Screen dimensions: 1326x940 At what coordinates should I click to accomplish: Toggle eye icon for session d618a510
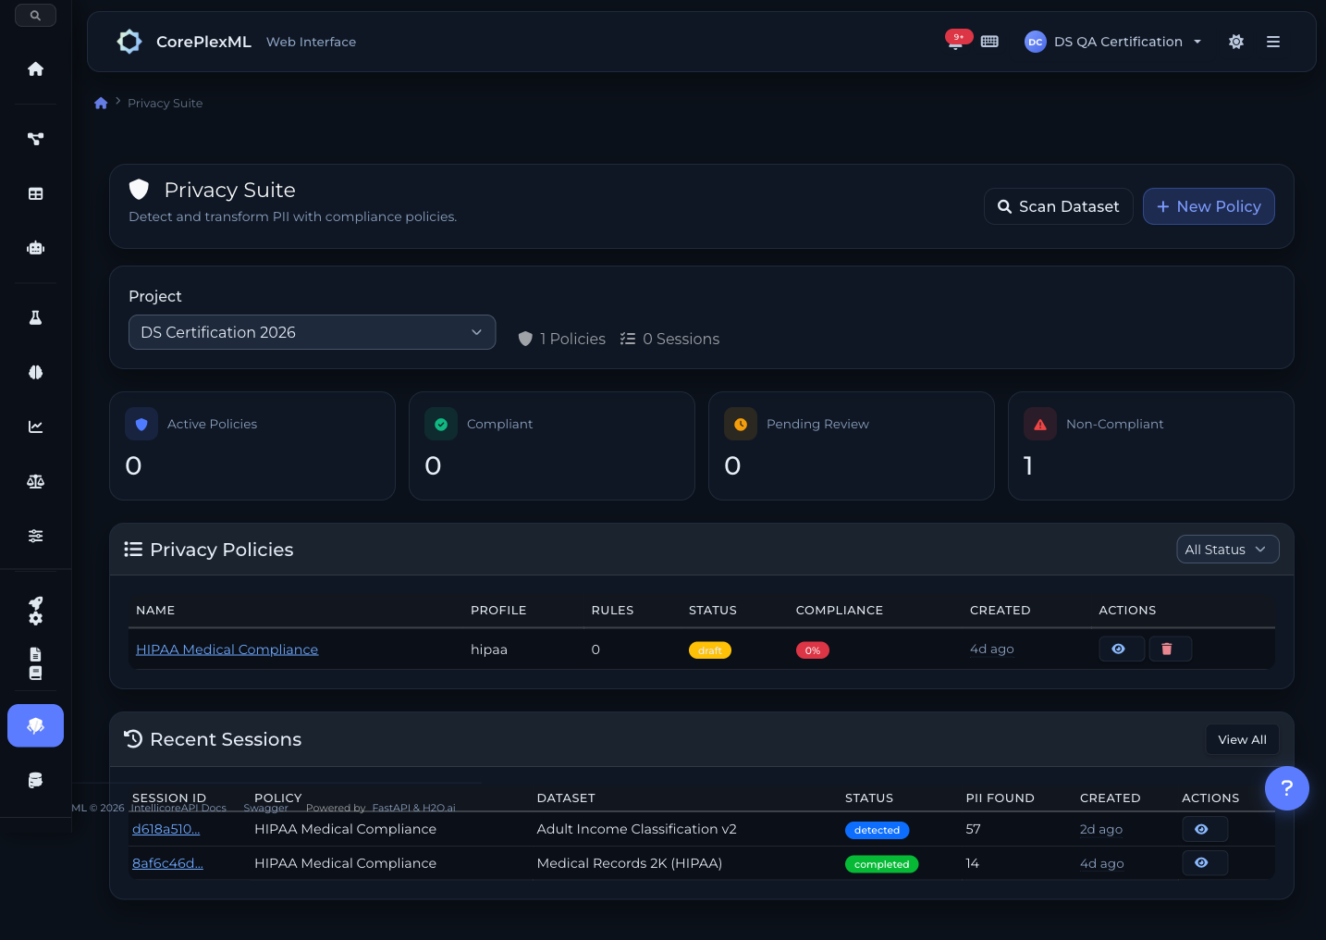pyautogui.click(x=1204, y=829)
